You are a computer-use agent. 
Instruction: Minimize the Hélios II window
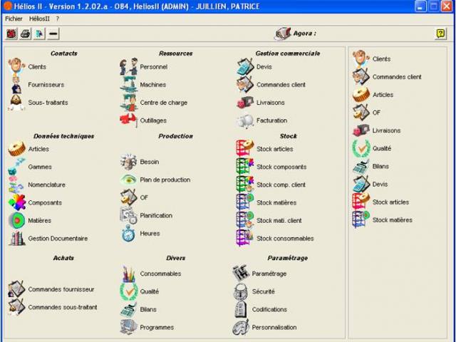(420, 6)
